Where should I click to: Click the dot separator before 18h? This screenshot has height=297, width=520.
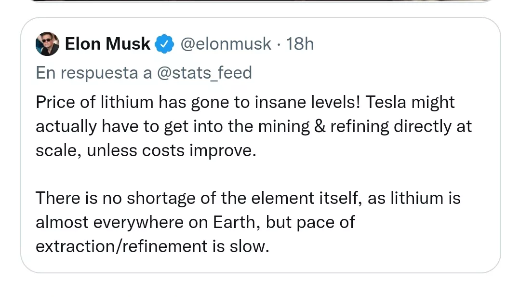click(279, 44)
